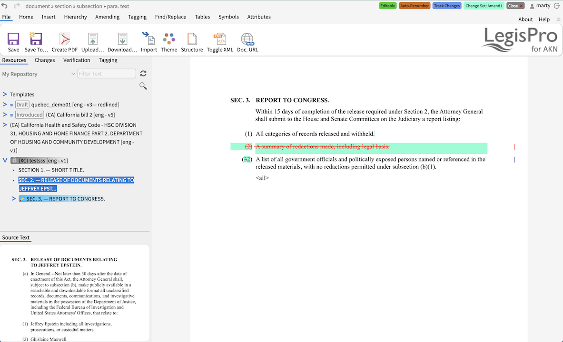Expand the California bill 2 document
563x342 pixels.
(5, 115)
